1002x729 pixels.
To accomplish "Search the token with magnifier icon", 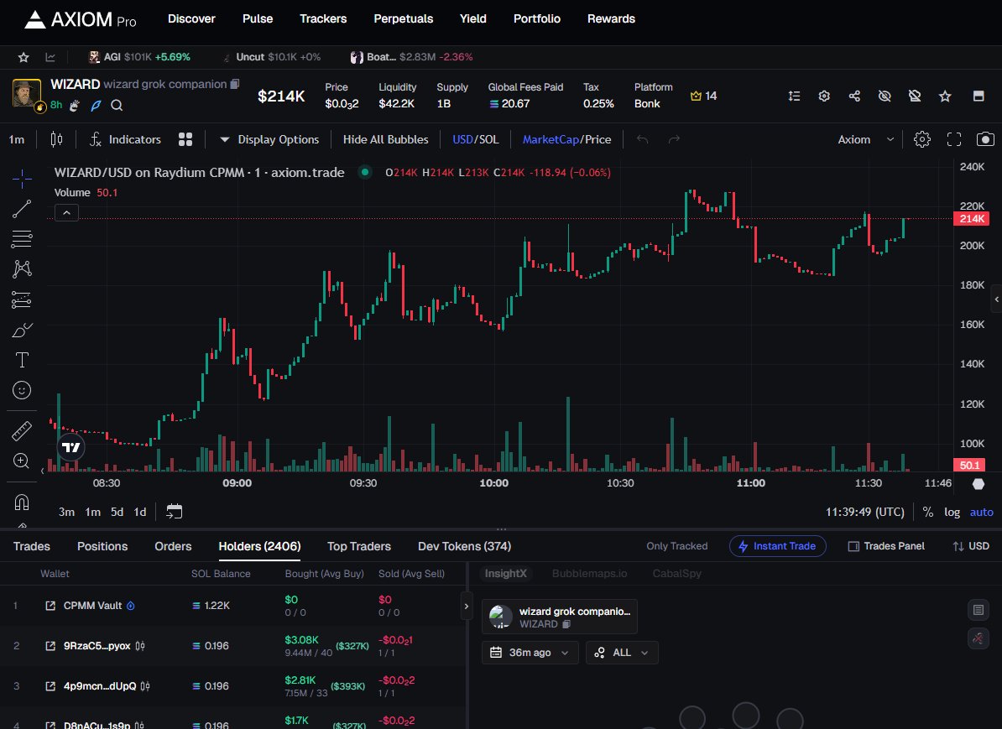I will 117,106.
